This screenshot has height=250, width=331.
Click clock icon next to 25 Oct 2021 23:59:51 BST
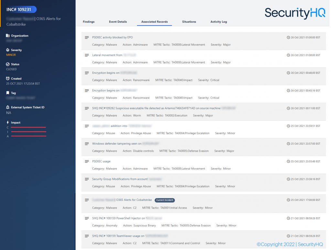pos(288,126)
